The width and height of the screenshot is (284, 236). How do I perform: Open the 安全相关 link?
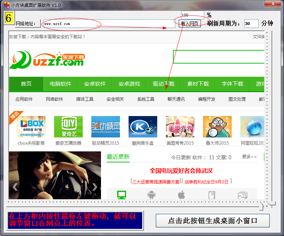[115, 99]
